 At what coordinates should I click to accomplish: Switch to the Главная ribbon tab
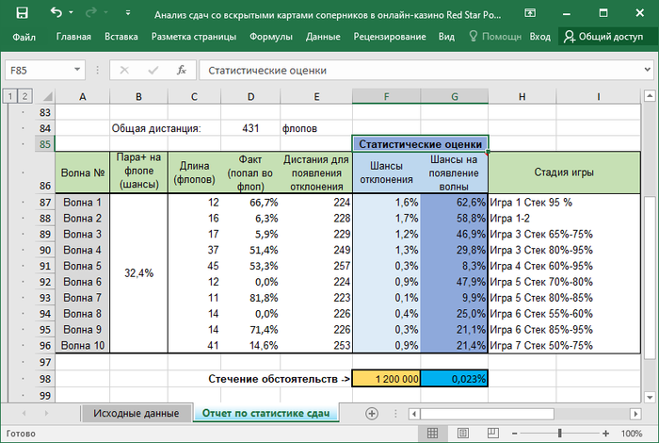[73, 37]
